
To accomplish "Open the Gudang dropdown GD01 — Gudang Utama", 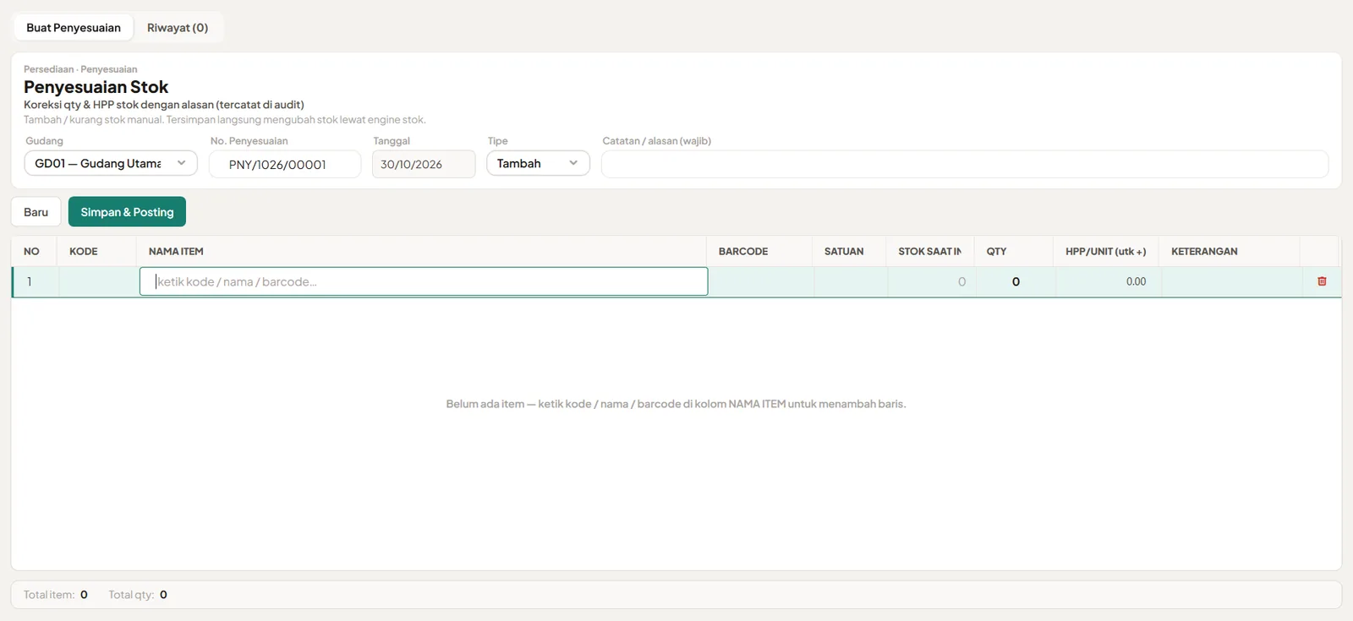I will click(x=111, y=163).
